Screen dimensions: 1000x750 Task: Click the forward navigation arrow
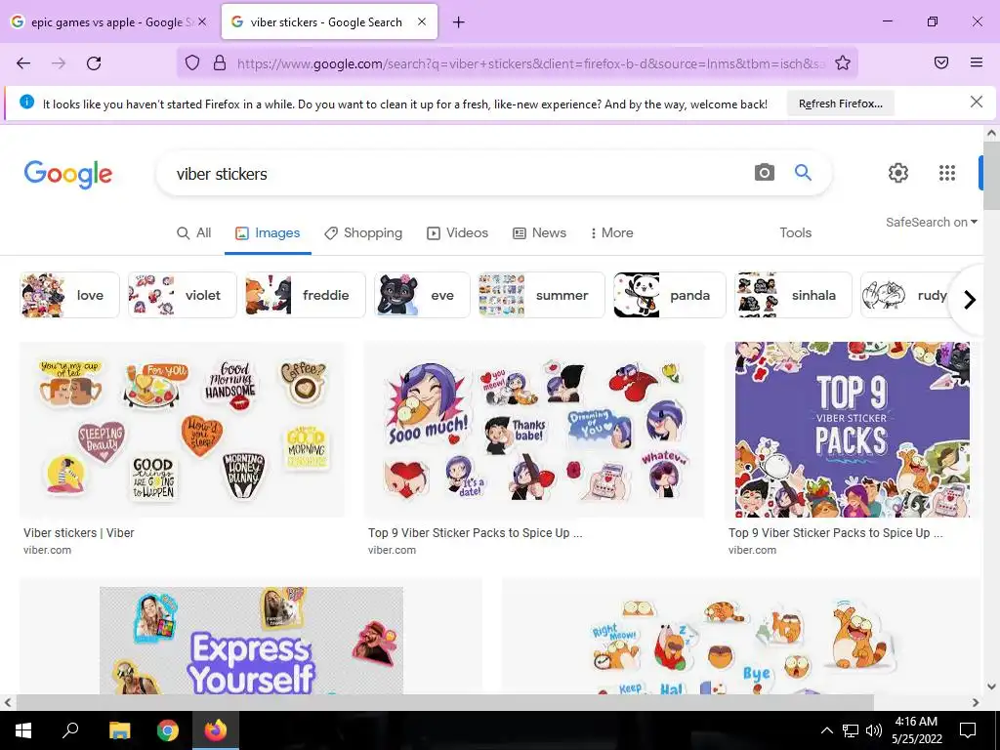pyautogui.click(x=59, y=63)
